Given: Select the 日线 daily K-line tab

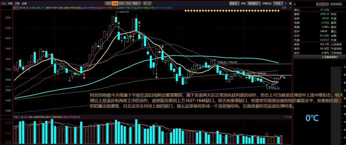Looking at the screenshot, I should point(115,4).
